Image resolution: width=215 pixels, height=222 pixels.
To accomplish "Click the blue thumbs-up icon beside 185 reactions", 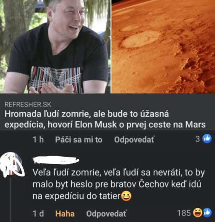I will (207, 213).
